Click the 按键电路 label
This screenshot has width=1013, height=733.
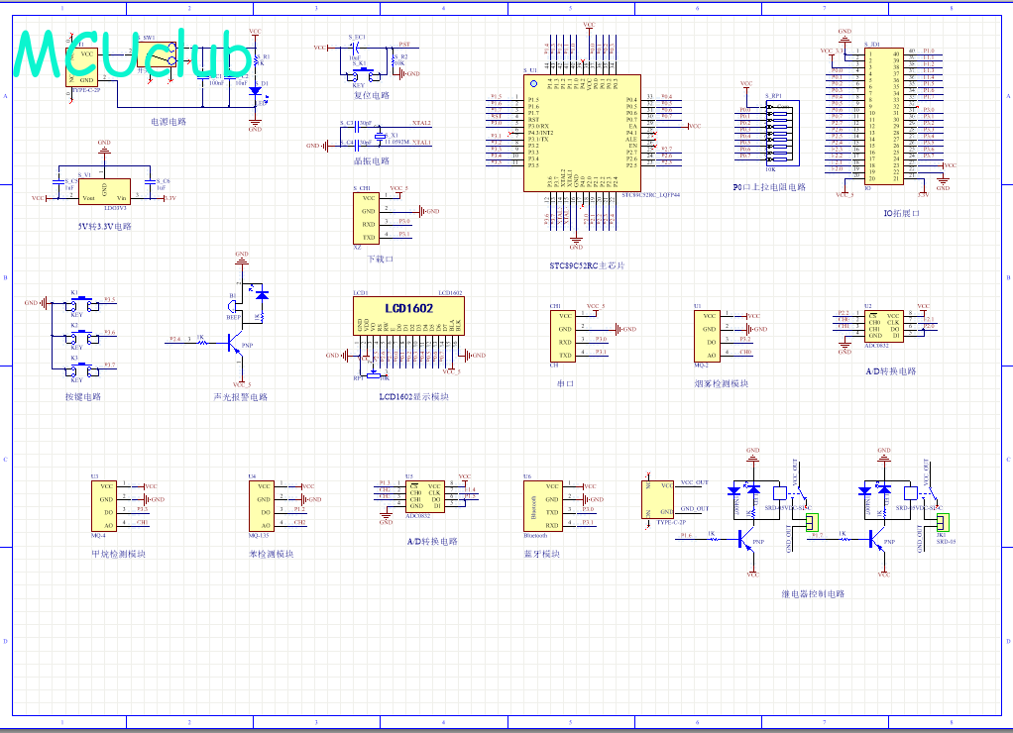(82, 396)
